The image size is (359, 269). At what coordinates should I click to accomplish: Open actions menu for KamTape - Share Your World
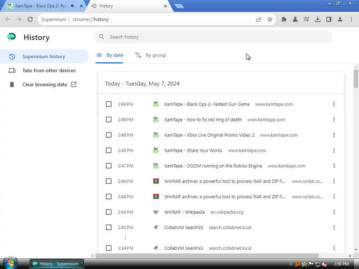(x=334, y=150)
